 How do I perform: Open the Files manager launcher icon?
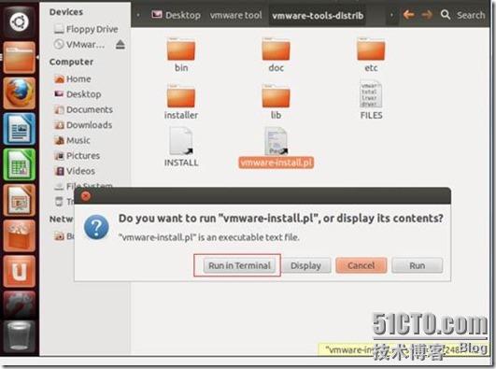point(19,57)
